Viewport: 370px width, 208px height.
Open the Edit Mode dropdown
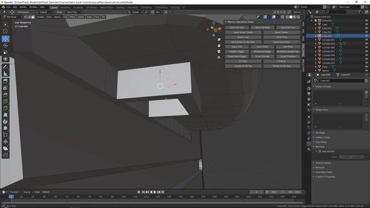click(x=13, y=17)
